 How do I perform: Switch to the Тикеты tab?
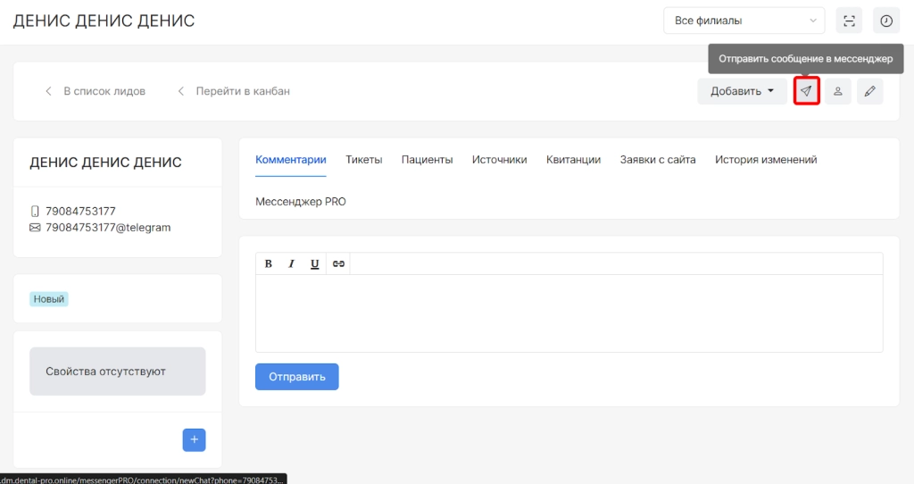(x=363, y=160)
